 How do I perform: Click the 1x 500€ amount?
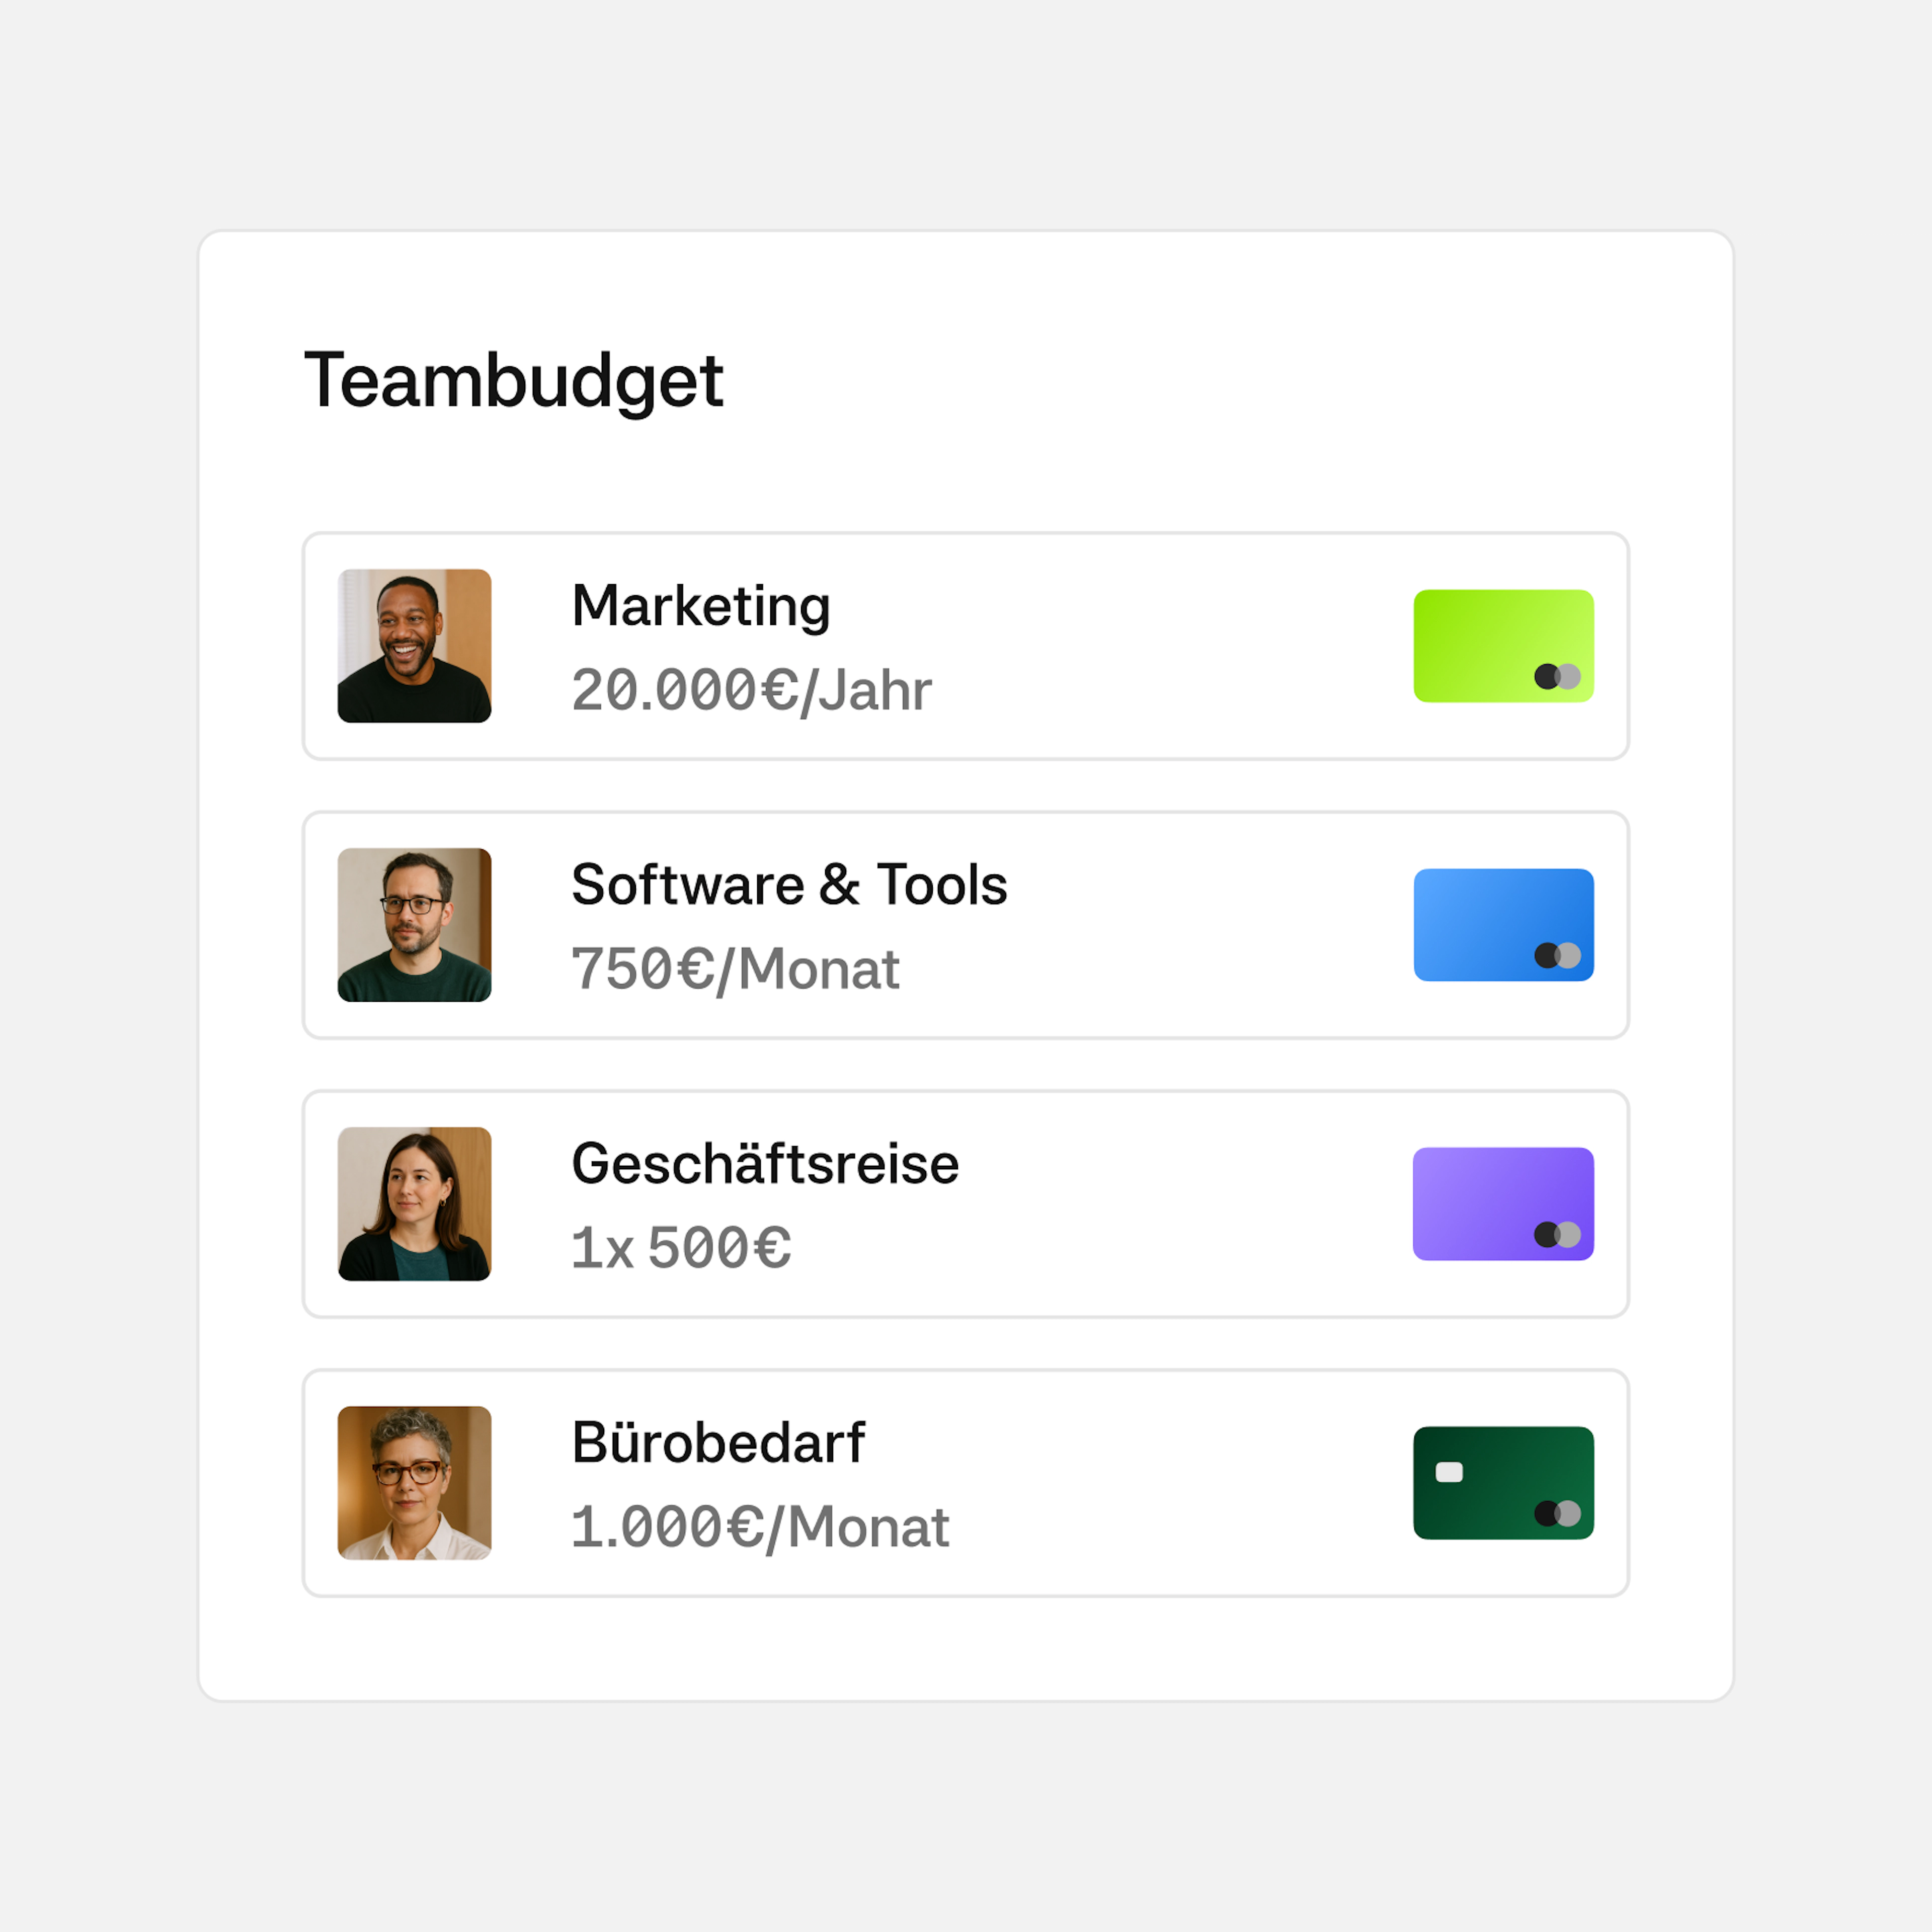click(x=681, y=1248)
